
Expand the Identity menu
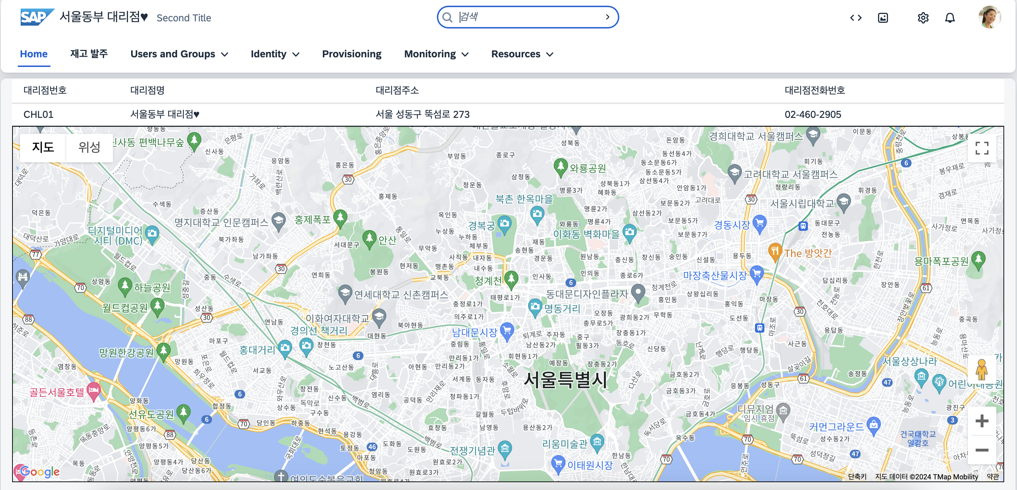click(275, 54)
